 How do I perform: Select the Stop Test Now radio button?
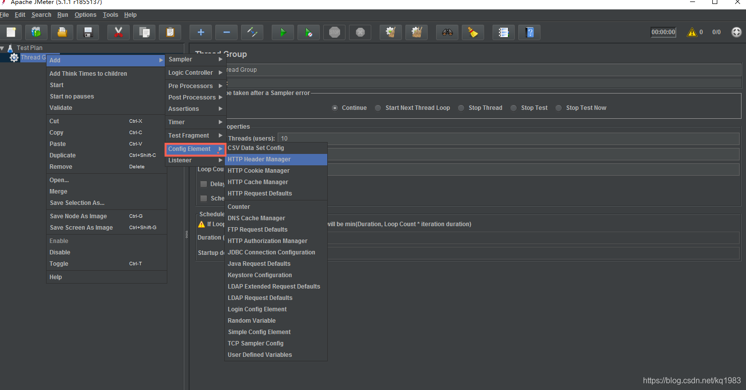pyautogui.click(x=558, y=108)
